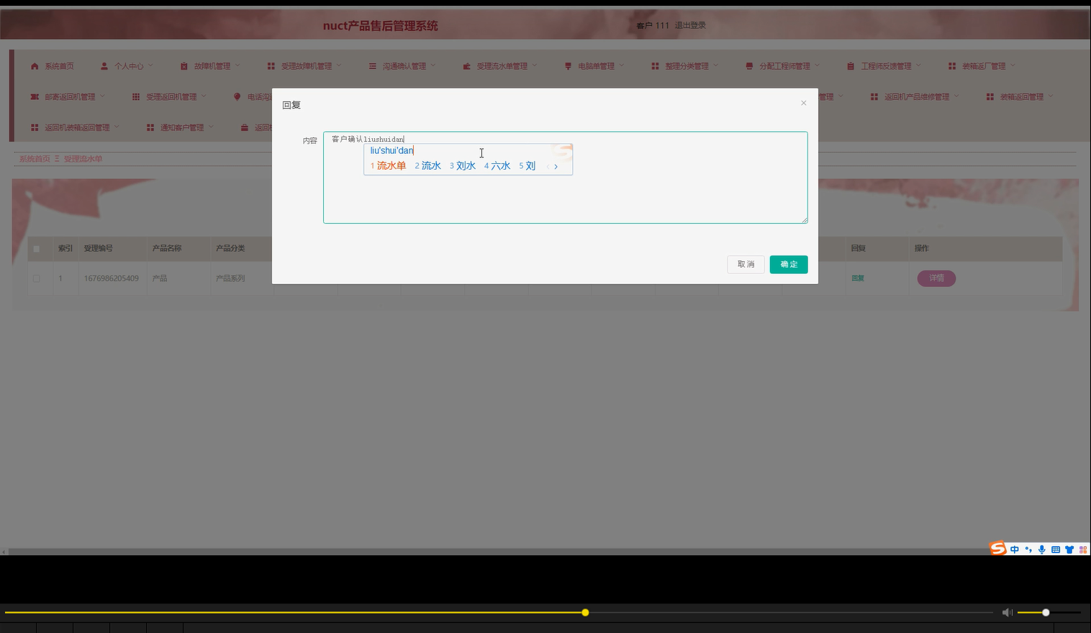Click the 系统首页 breadcrumb link
This screenshot has width=1091, height=633.
(x=35, y=159)
